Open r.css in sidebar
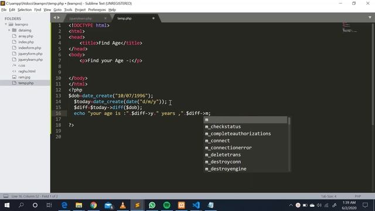 point(22,65)
